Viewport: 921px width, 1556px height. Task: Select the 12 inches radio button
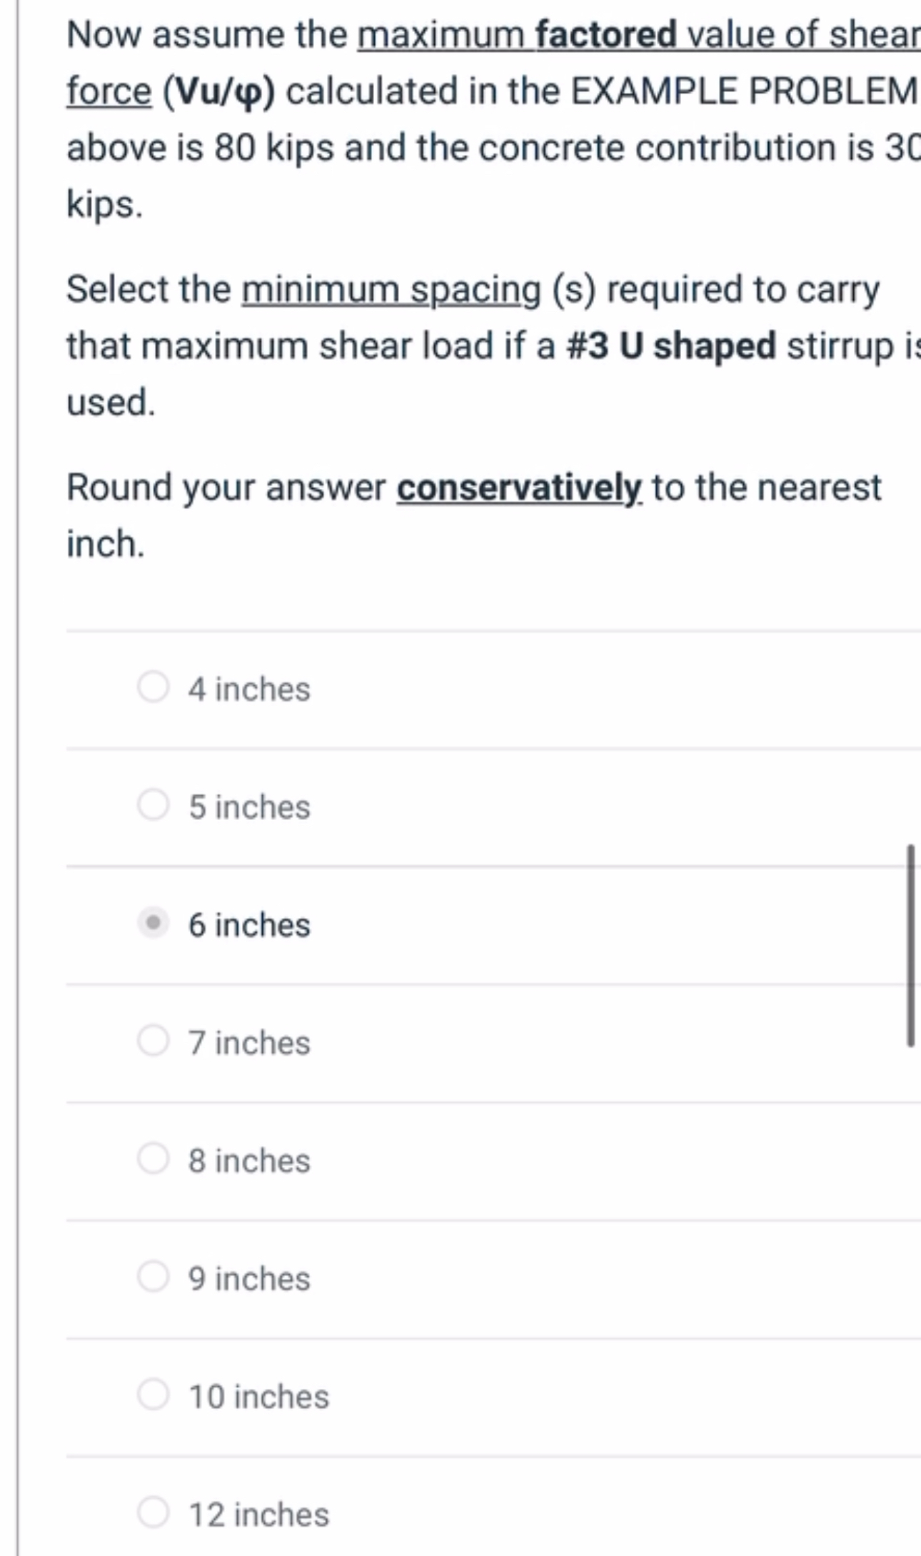pos(152,1515)
